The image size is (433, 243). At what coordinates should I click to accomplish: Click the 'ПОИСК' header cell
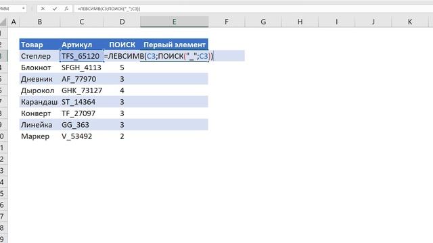[122, 45]
